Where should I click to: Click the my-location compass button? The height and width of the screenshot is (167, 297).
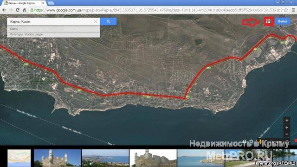click(x=287, y=121)
